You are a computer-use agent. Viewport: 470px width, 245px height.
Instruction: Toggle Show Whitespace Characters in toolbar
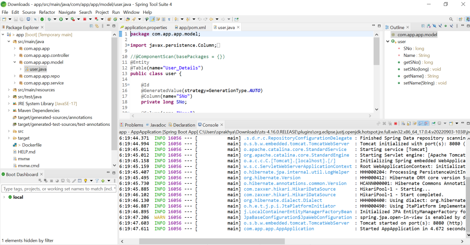coord(169,19)
